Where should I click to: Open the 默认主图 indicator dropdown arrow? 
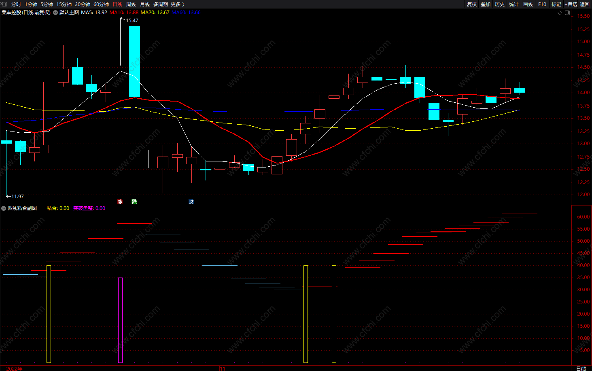[x=55, y=13]
